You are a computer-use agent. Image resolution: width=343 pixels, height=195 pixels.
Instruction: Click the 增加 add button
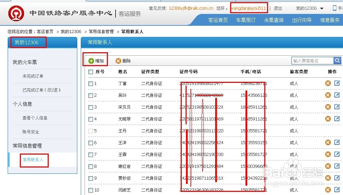point(96,61)
